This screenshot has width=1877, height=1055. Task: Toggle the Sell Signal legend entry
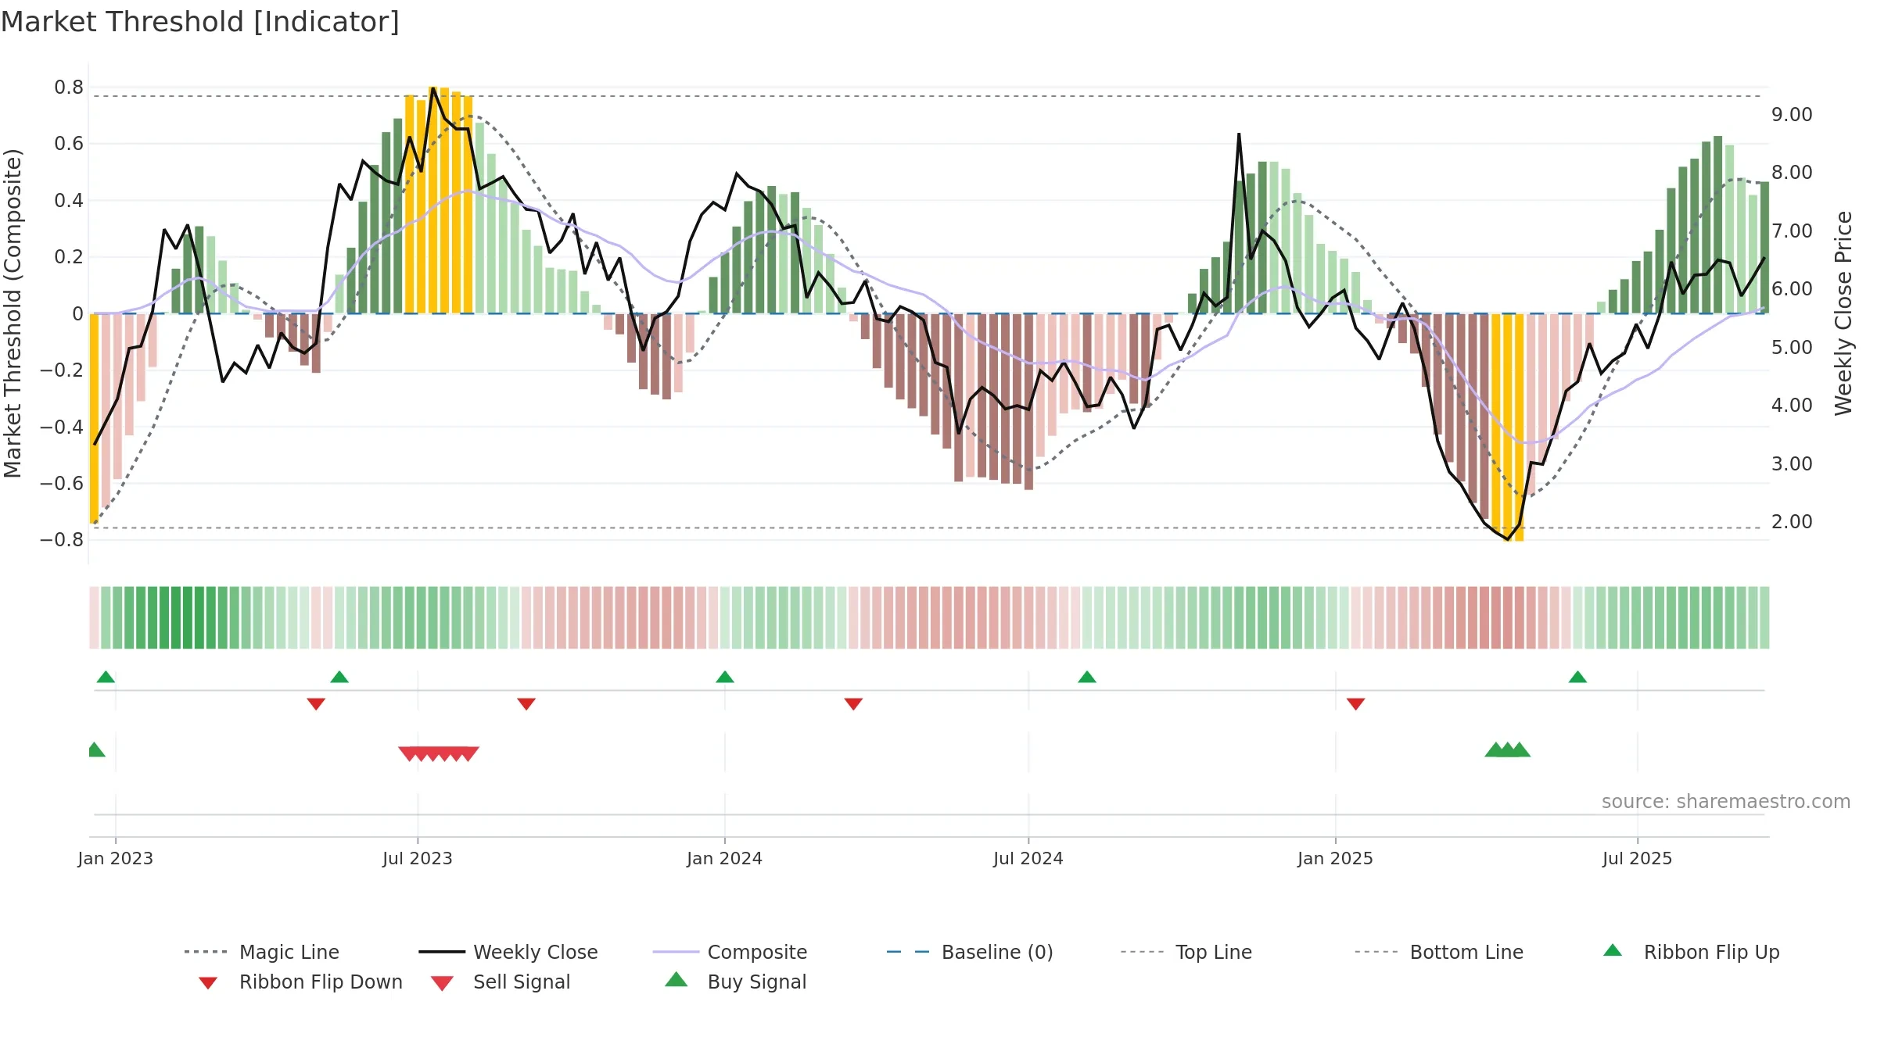(x=501, y=982)
